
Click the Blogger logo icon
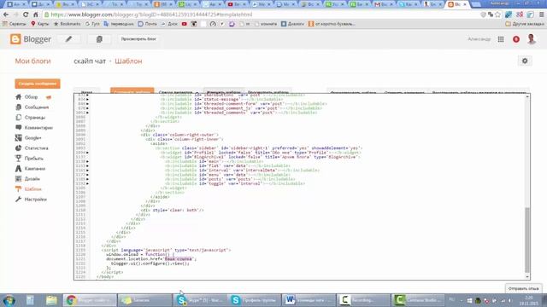click(x=15, y=39)
